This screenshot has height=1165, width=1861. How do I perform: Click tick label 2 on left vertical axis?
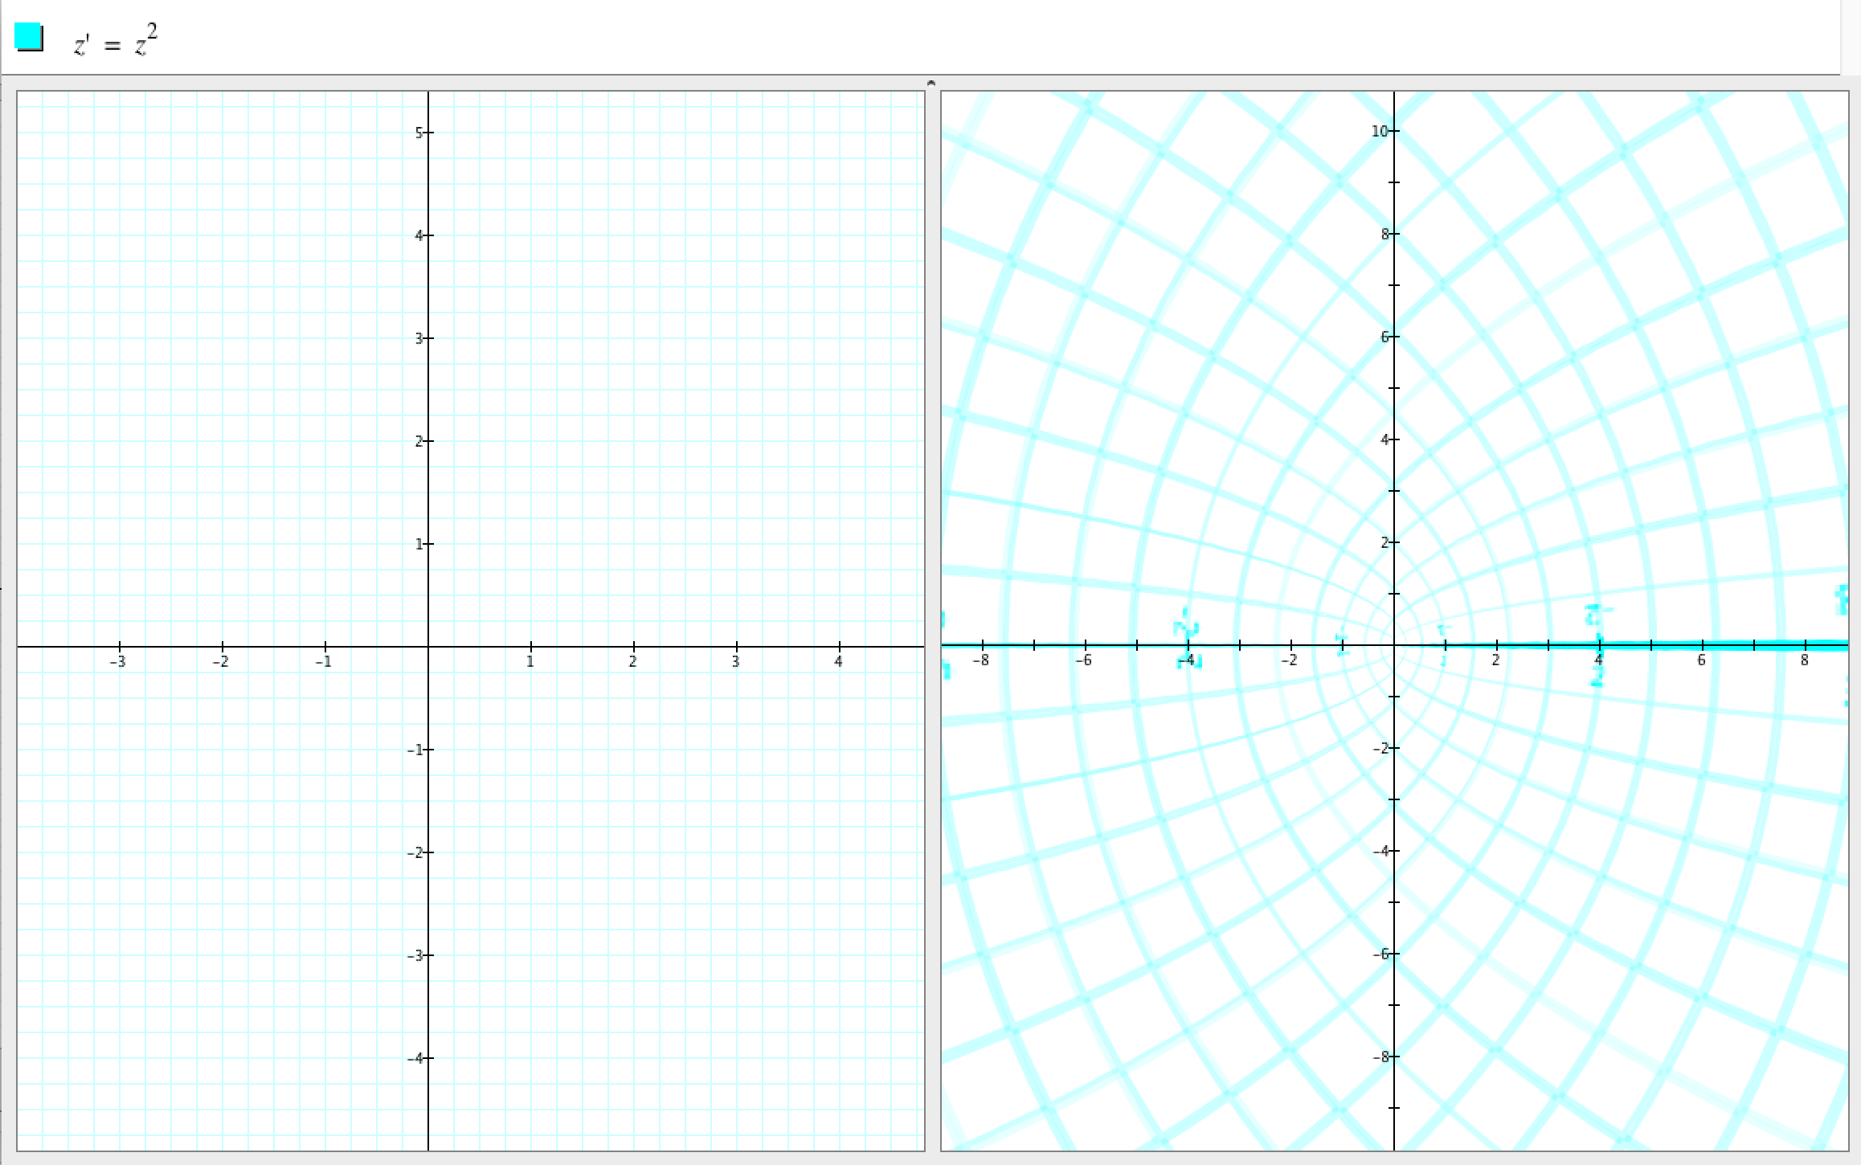coord(419,441)
